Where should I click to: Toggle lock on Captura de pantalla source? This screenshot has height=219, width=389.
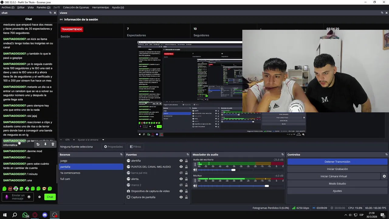tap(186, 197)
